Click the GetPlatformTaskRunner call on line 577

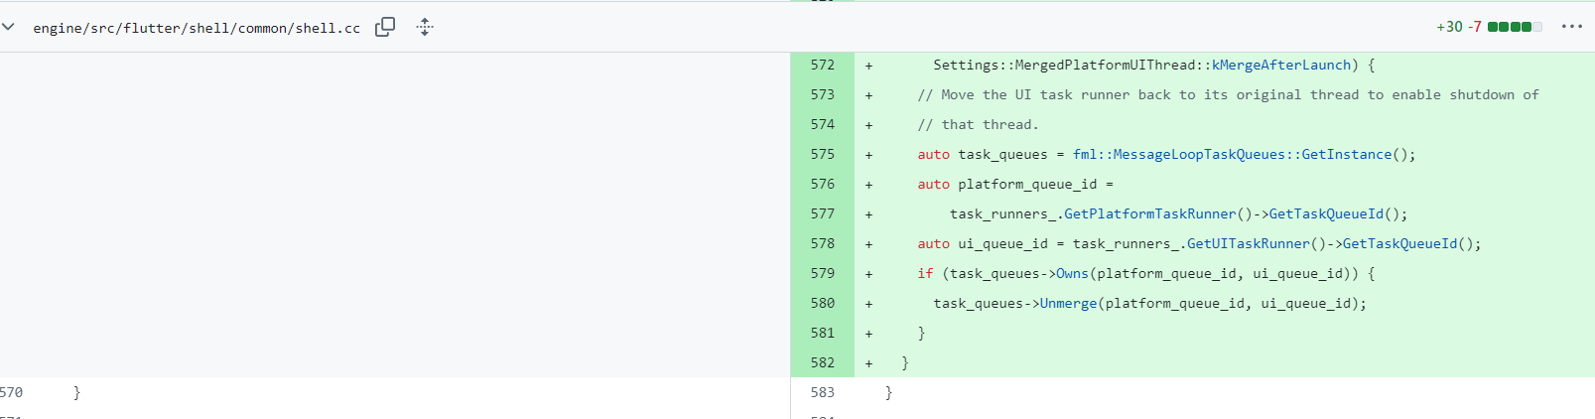click(1150, 213)
